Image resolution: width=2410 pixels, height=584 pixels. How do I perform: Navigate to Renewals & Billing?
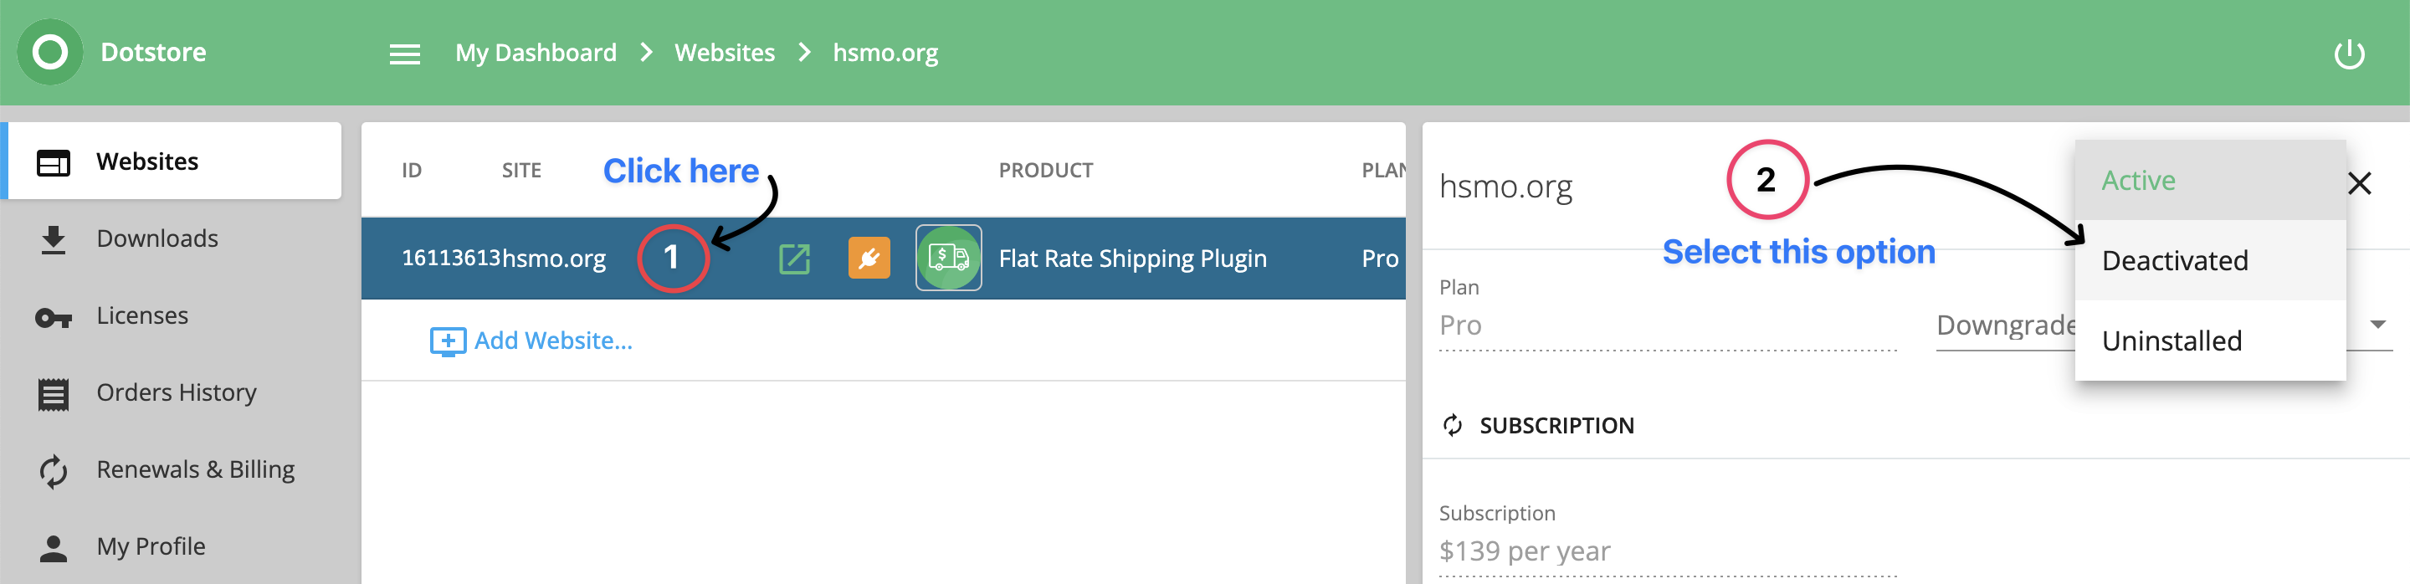[x=196, y=469]
